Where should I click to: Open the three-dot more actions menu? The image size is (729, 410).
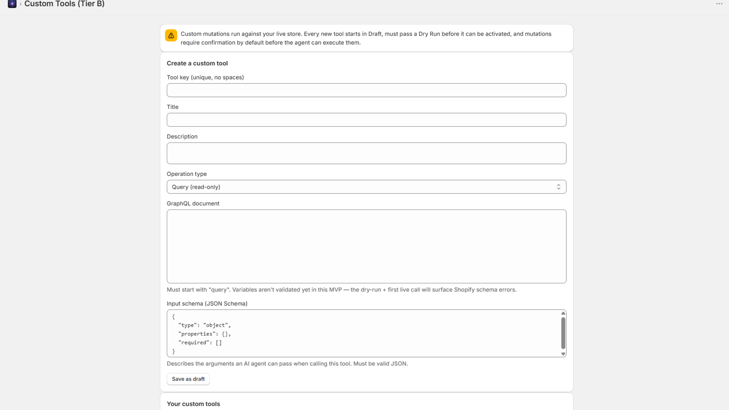(719, 4)
